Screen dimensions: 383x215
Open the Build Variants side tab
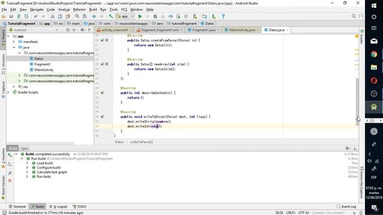3,188
